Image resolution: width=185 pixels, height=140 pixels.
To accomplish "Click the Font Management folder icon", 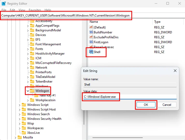I will (x=32, y=44).
